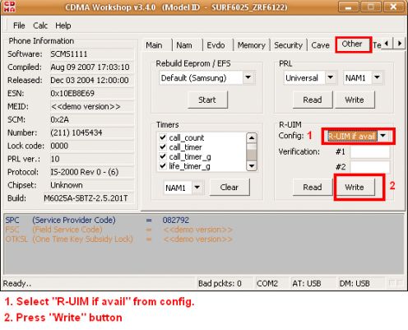The image size is (408, 330).
Task: Click the Timers list scroll up arrow
Action: pyautogui.click(x=252, y=137)
